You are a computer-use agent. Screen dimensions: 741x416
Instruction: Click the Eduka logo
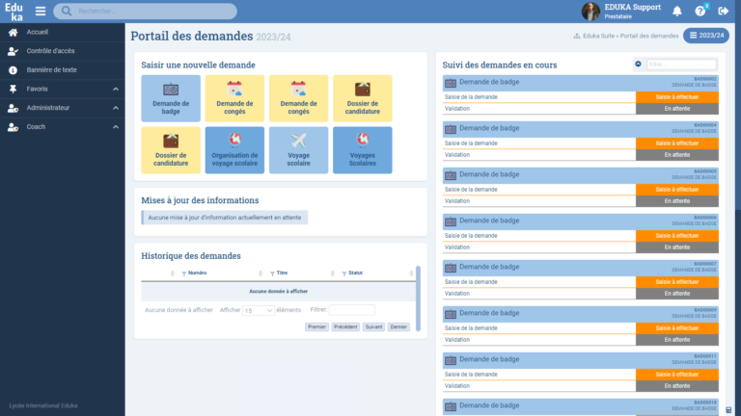[x=14, y=12]
